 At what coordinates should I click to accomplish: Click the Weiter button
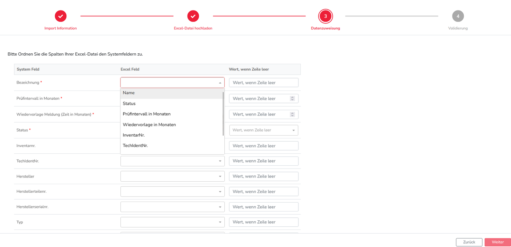tap(497, 242)
